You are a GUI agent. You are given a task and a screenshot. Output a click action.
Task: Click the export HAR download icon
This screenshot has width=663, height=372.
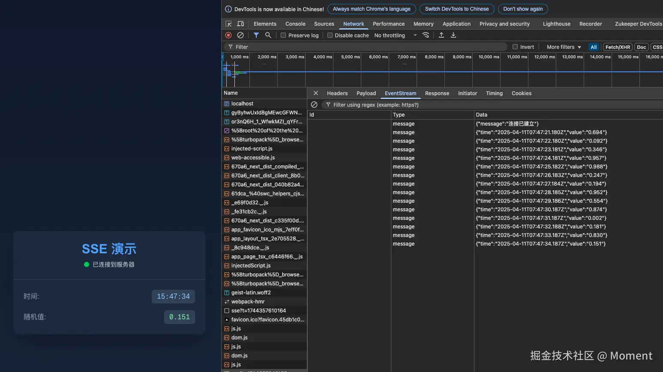point(453,35)
